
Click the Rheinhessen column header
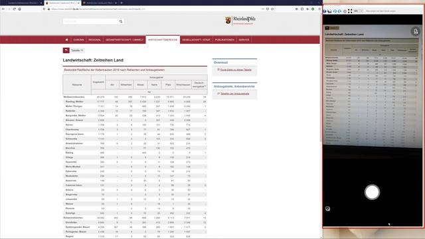[183, 84]
